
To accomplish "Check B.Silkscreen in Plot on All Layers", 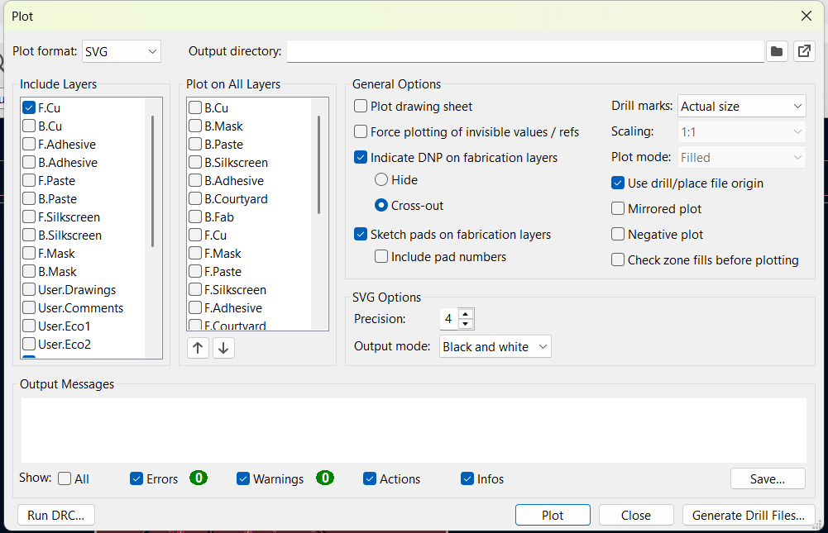I will click(x=195, y=163).
